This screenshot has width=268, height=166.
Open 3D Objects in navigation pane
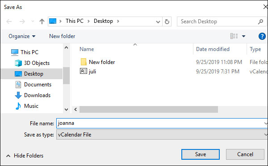[x=37, y=63]
